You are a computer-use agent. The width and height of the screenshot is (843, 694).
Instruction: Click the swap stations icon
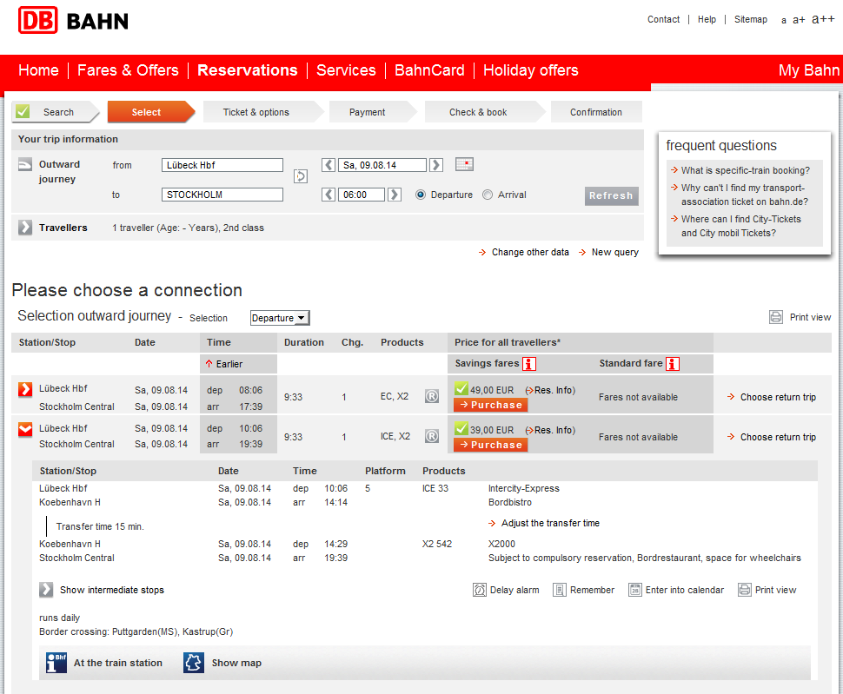tap(301, 176)
